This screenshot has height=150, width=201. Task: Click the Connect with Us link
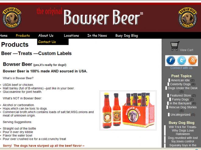(181, 68)
